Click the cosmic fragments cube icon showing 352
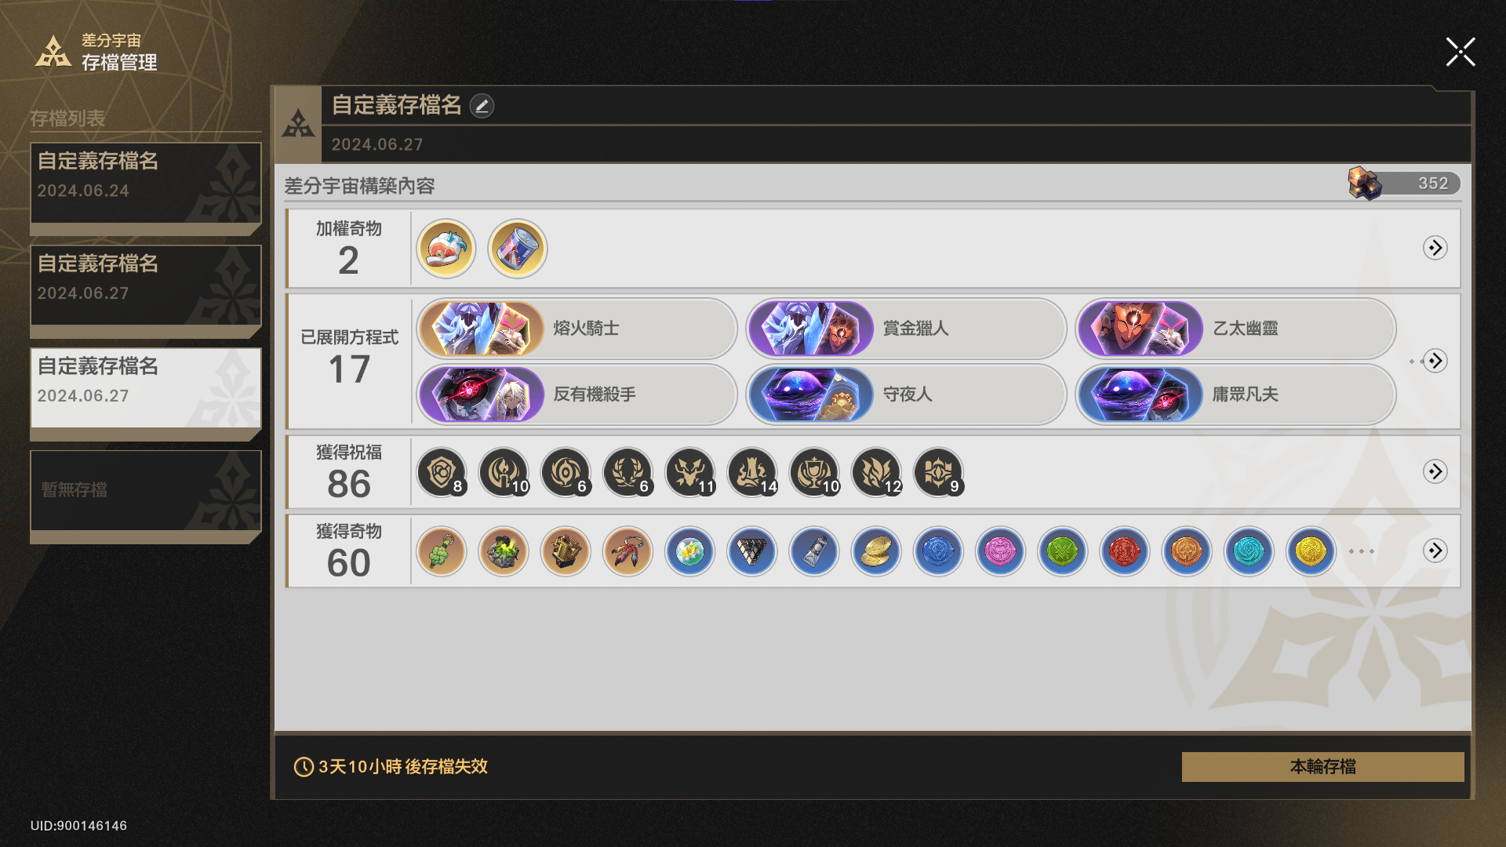Screen dimensions: 1506x847 coord(1365,184)
